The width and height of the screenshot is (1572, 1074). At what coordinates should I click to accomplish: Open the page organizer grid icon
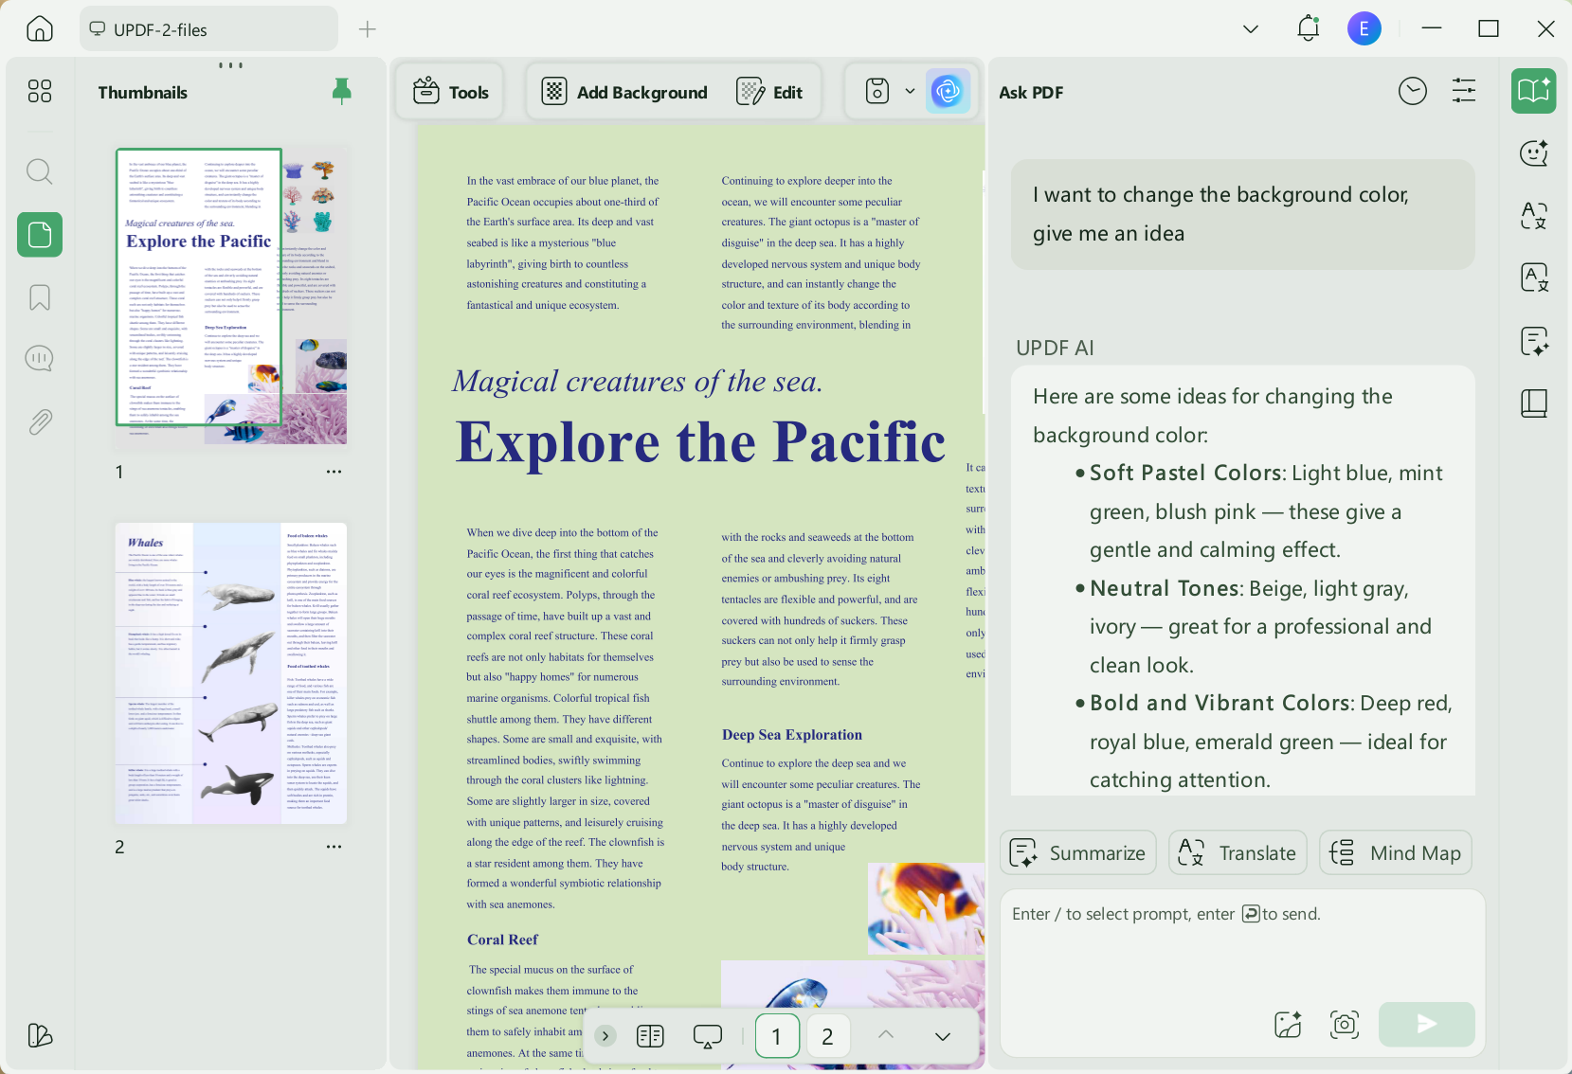tap(40, 91)
